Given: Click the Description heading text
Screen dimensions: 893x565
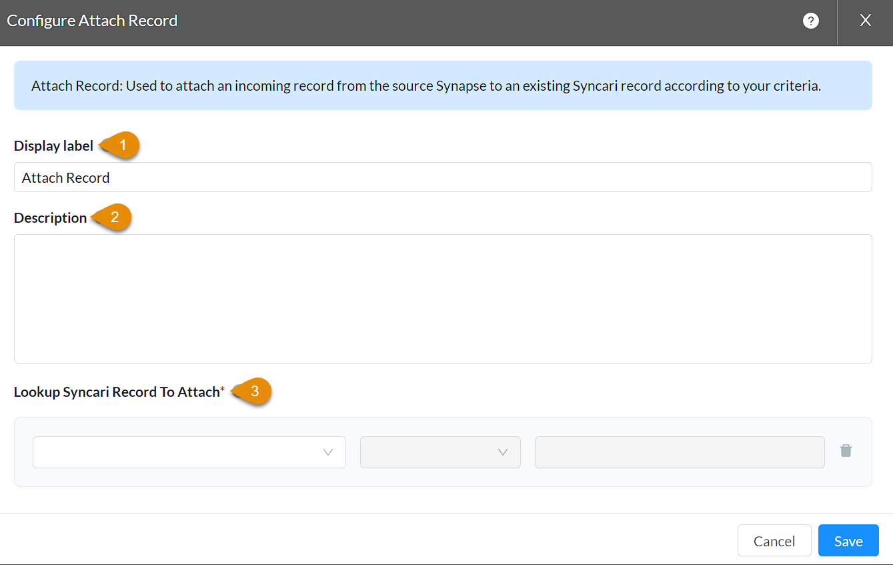Looking at the screenshot, I should 50,218.
